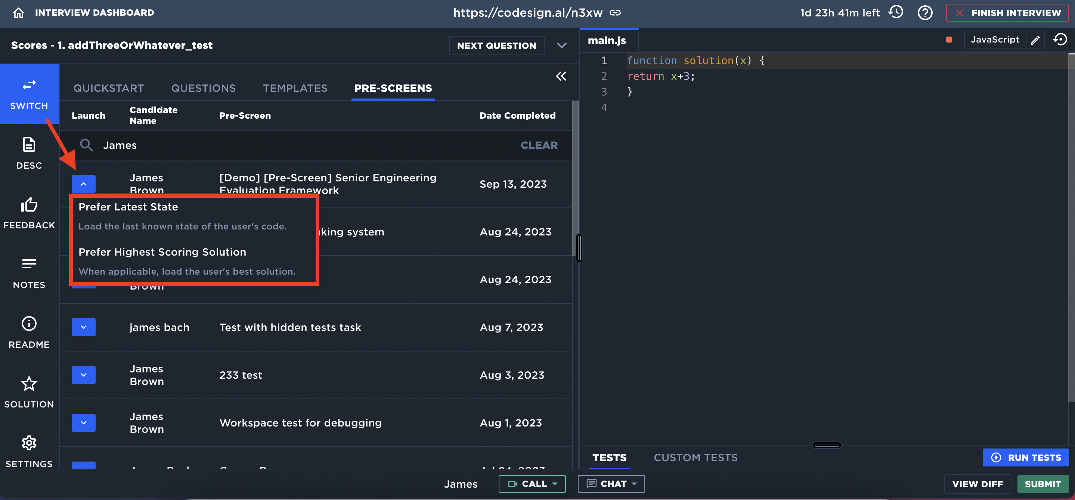Open the DESC panel in the sidebar
Viewport: 1075px width, 500px height.
tap(29, 153)
